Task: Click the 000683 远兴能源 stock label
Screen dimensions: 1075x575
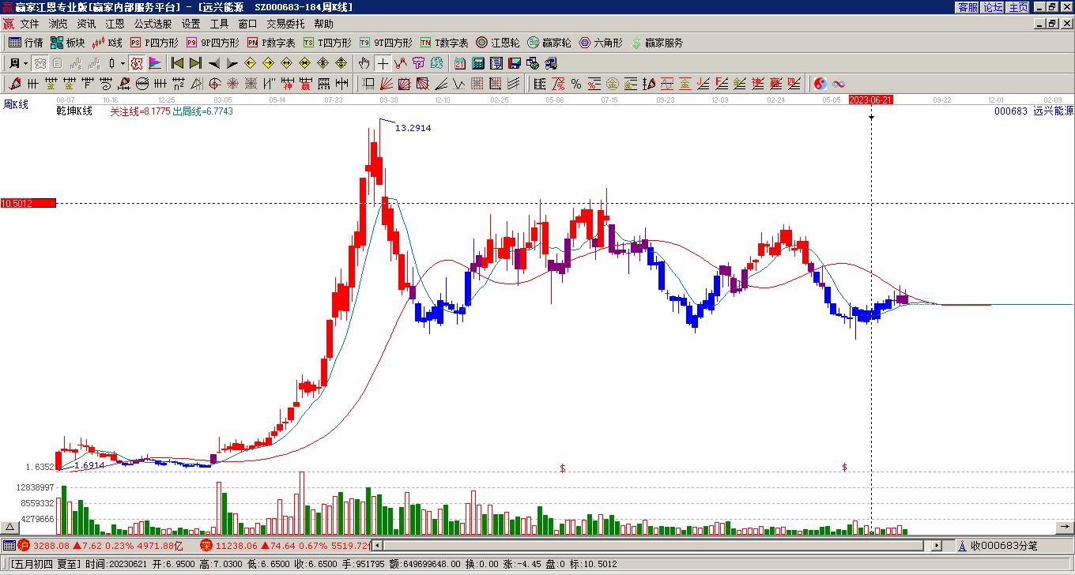Action: coord(1034,111)
